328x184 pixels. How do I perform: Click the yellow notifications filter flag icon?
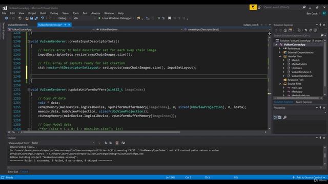click(253, 7)
